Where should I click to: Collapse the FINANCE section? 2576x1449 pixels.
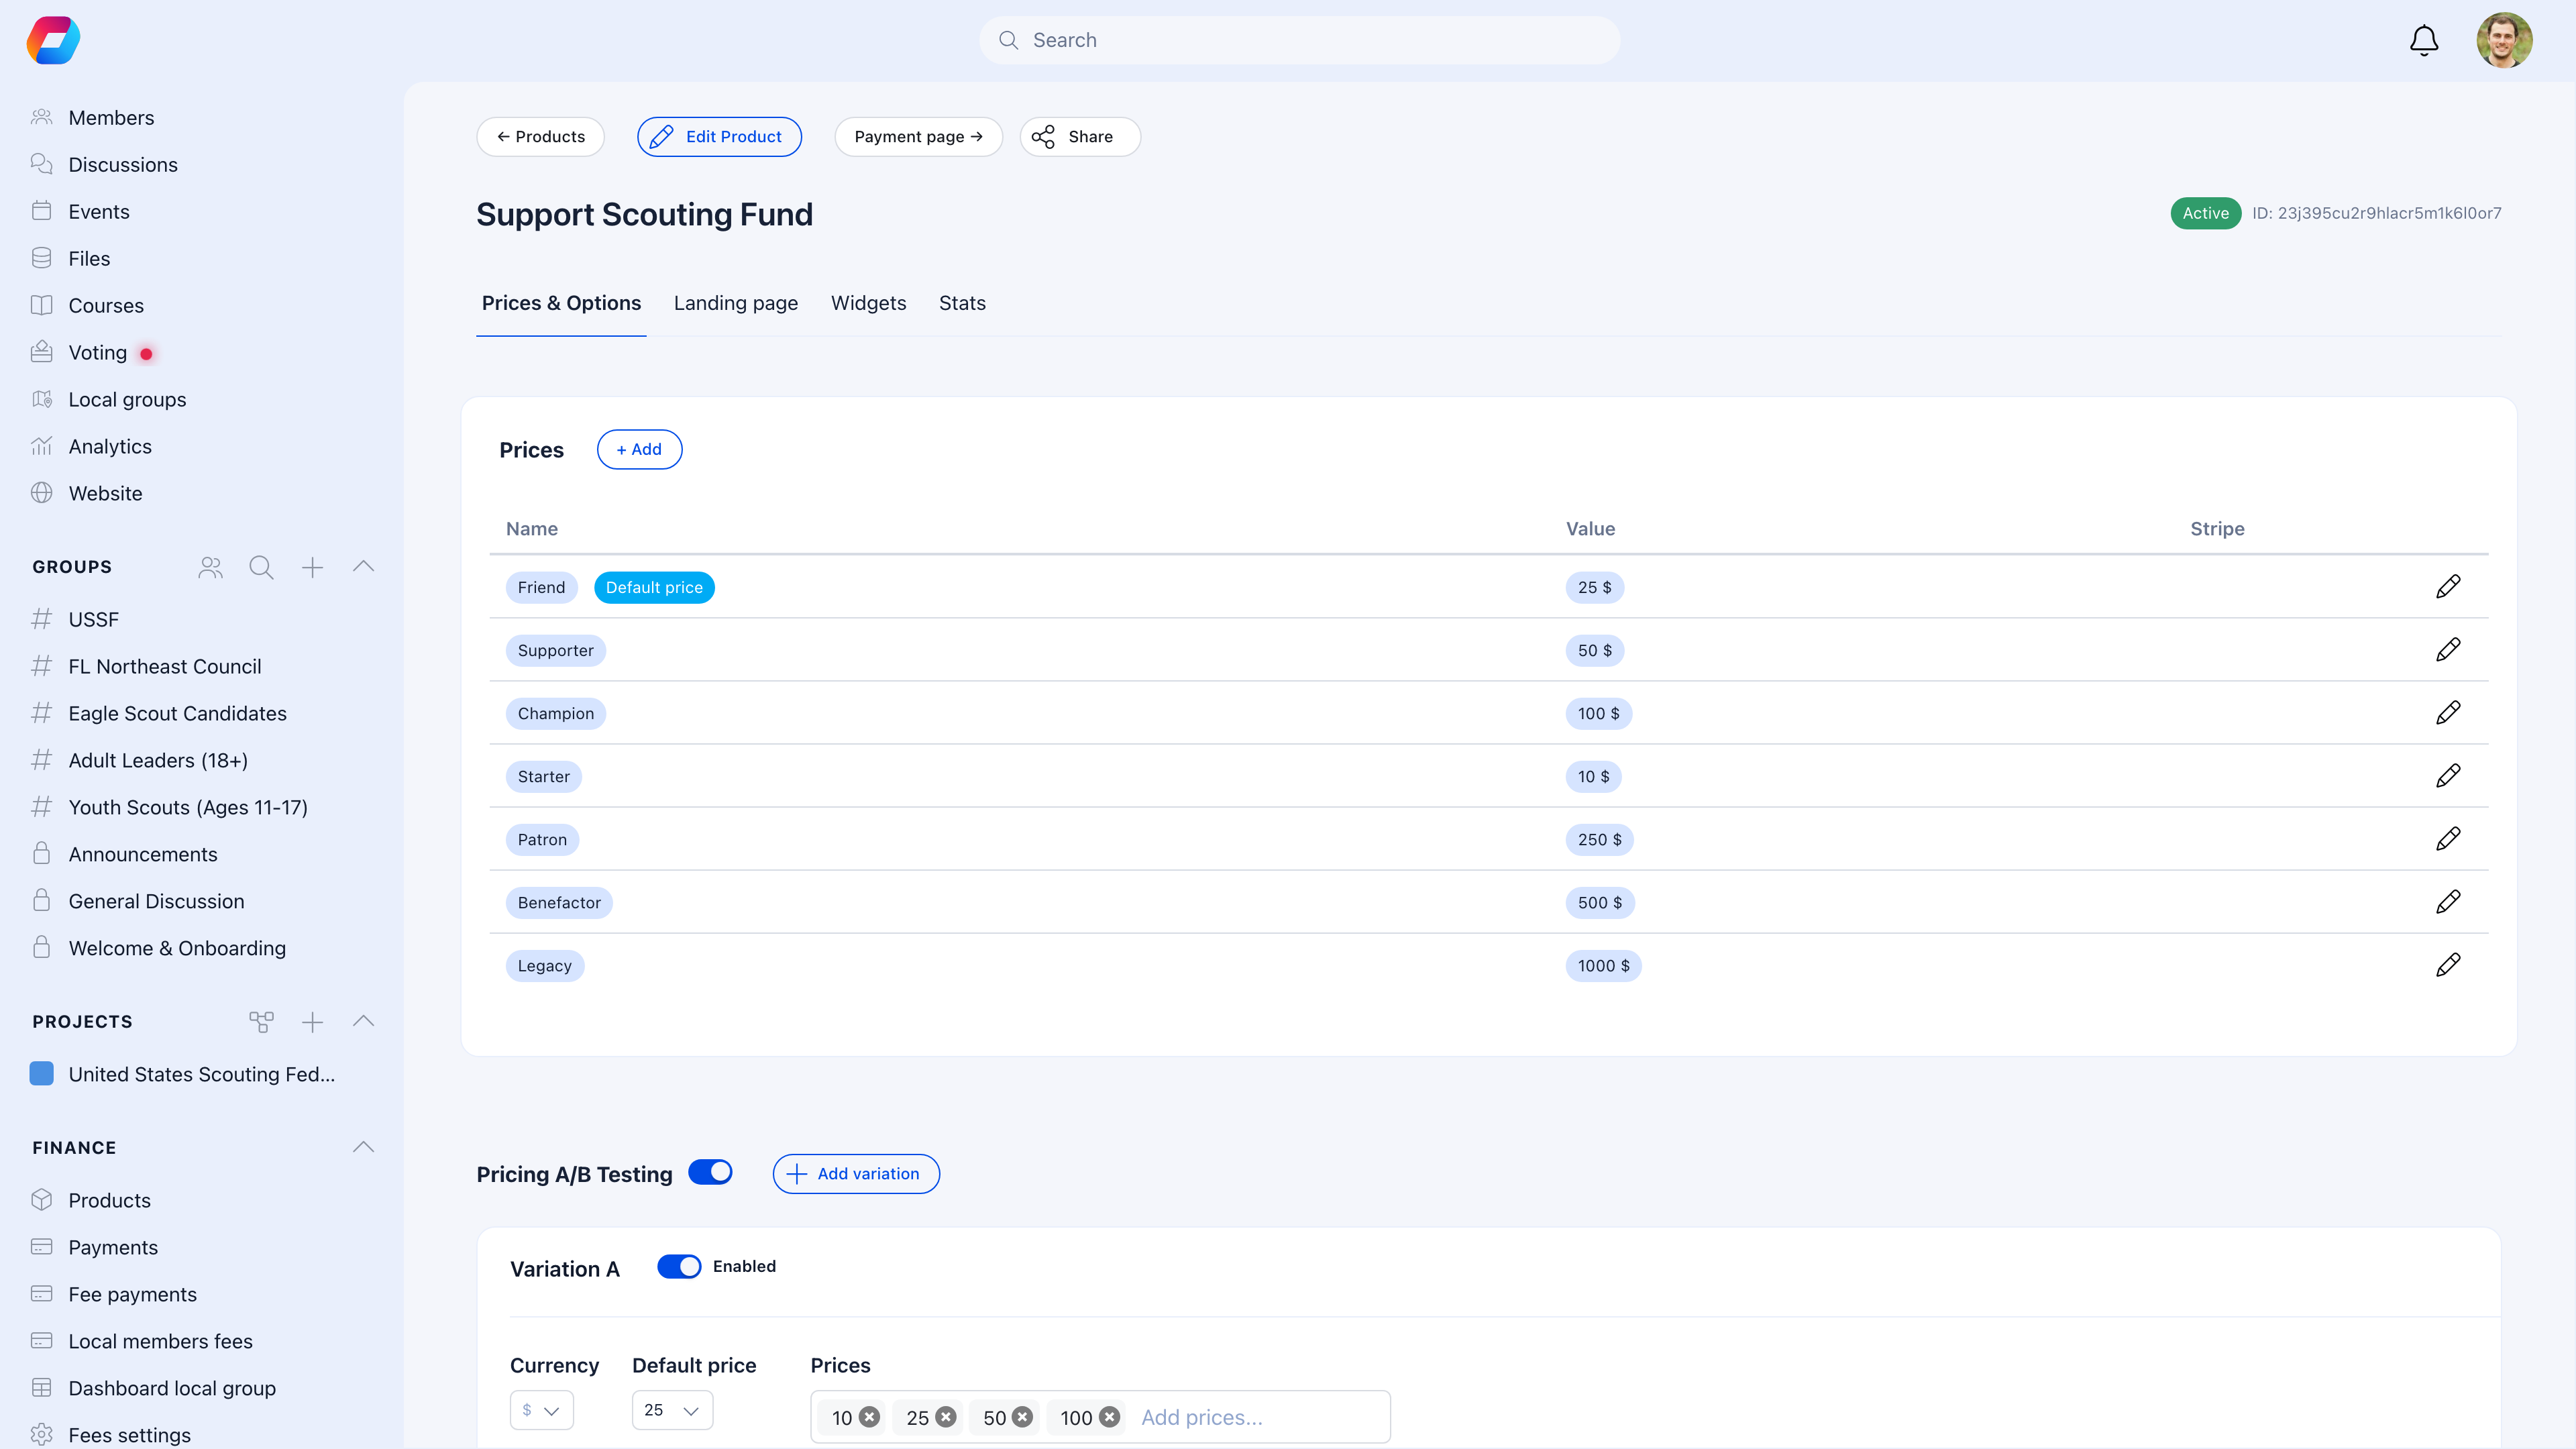(362, 1147)
